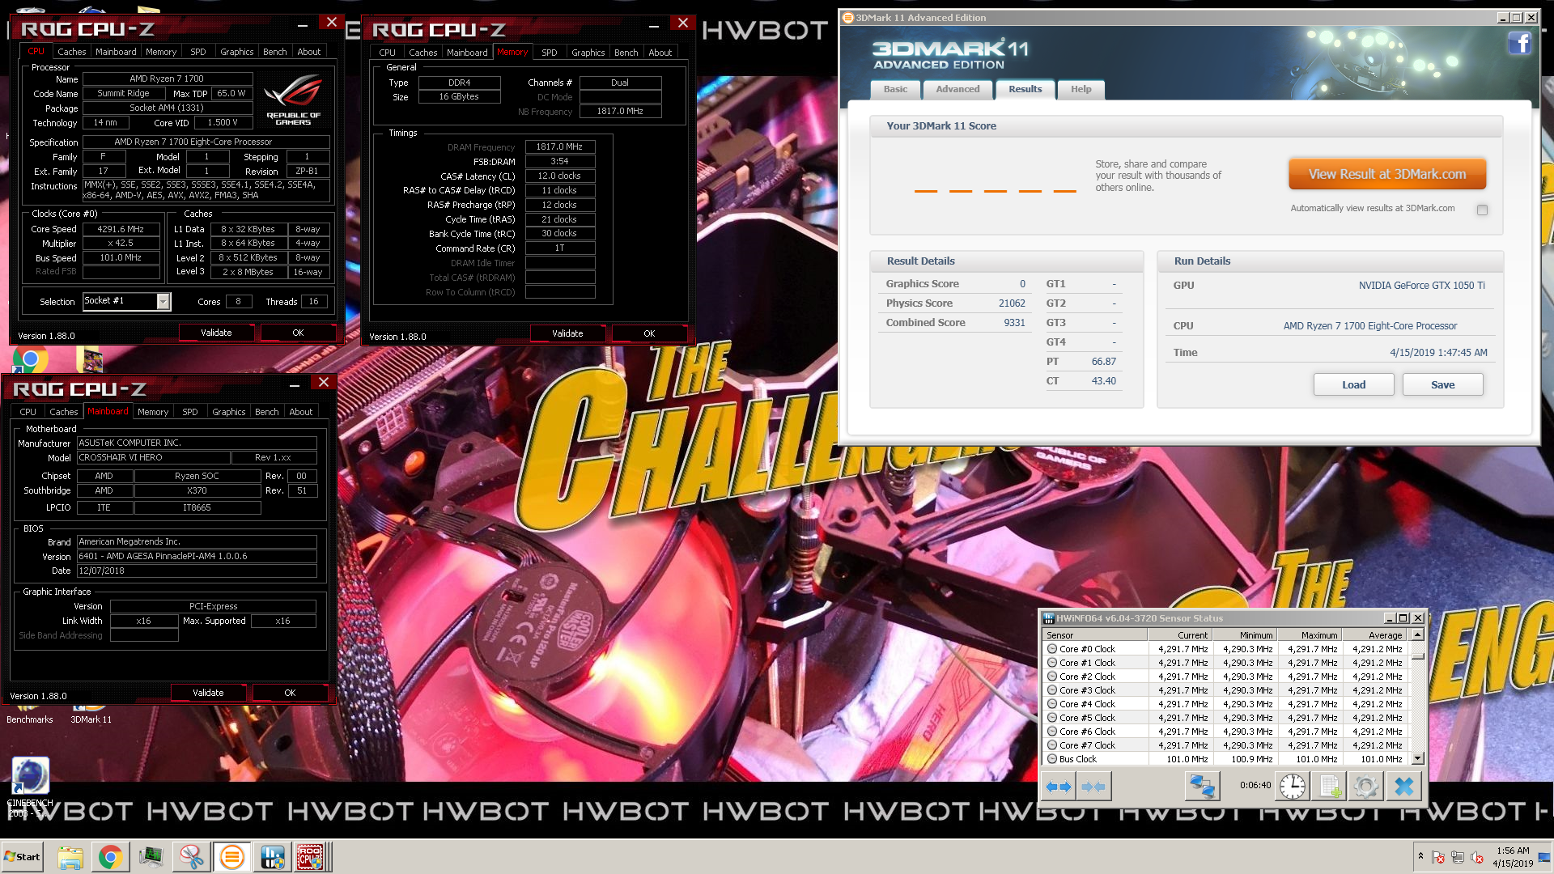Click network tray icon
The image size is (1554, 874).
tap(1458, 857)
